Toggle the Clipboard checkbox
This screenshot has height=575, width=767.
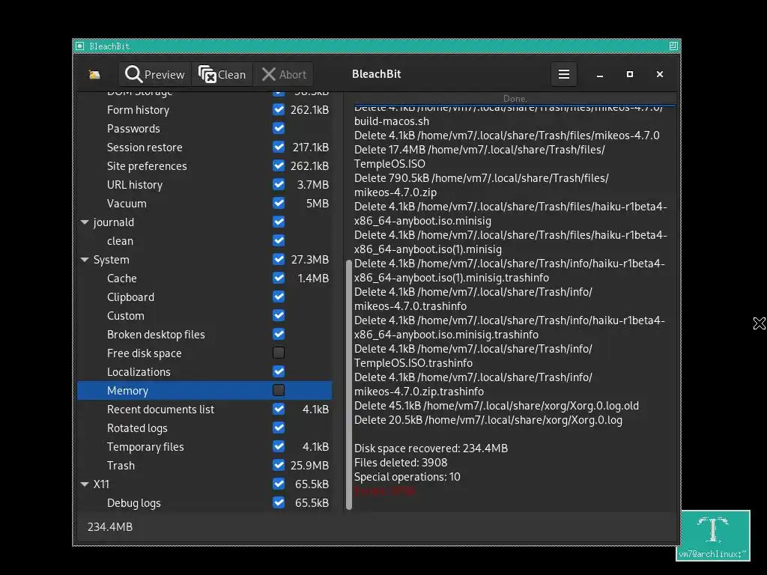click(x=279, y=296)
